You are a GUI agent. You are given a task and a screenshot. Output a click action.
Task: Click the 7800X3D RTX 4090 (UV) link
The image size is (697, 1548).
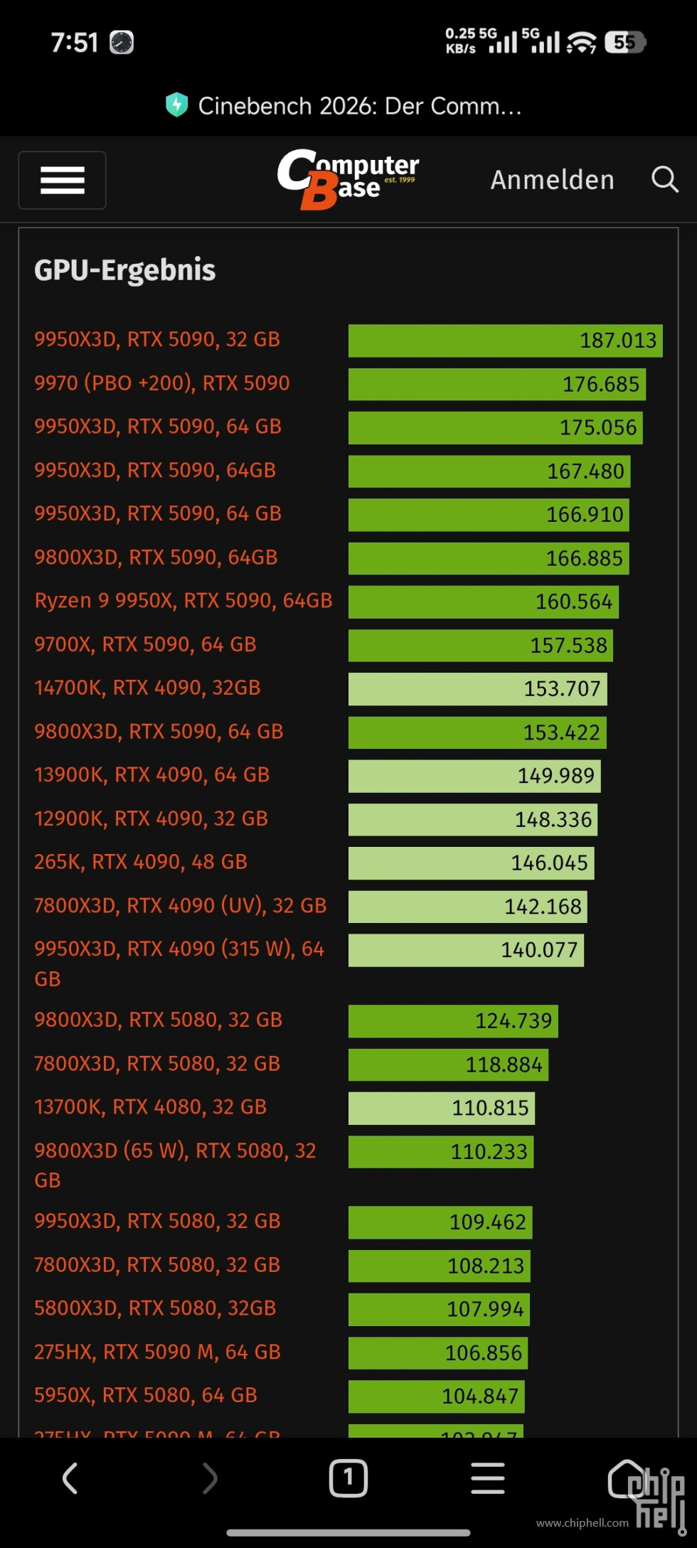point(180,905)
